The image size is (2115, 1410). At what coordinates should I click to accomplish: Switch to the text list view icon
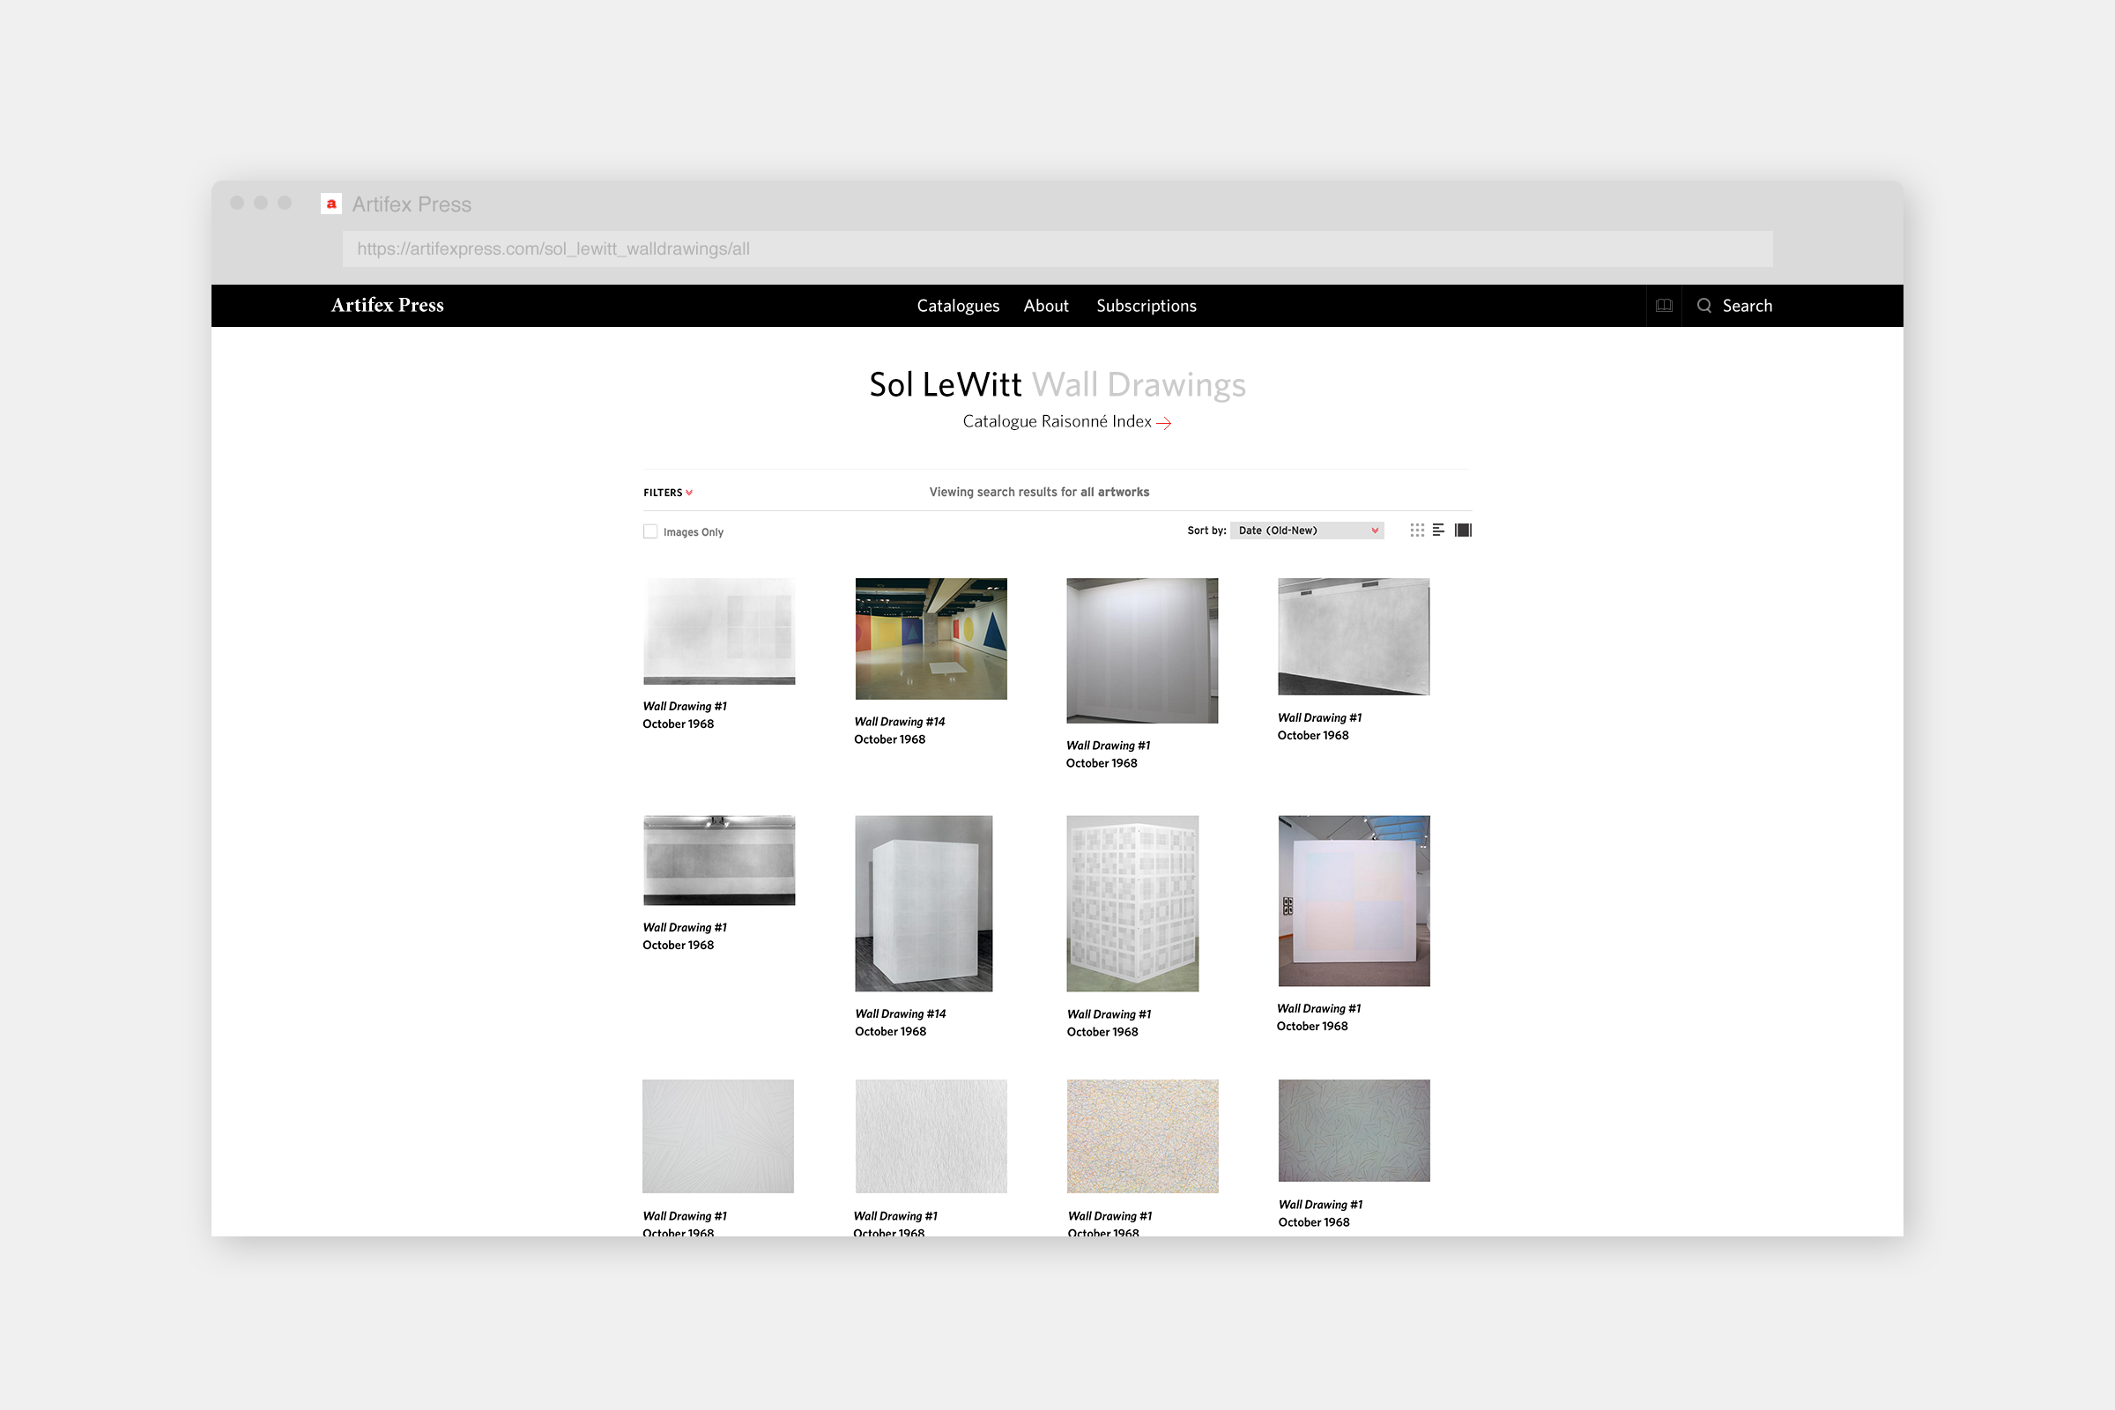pos(1439,531)
